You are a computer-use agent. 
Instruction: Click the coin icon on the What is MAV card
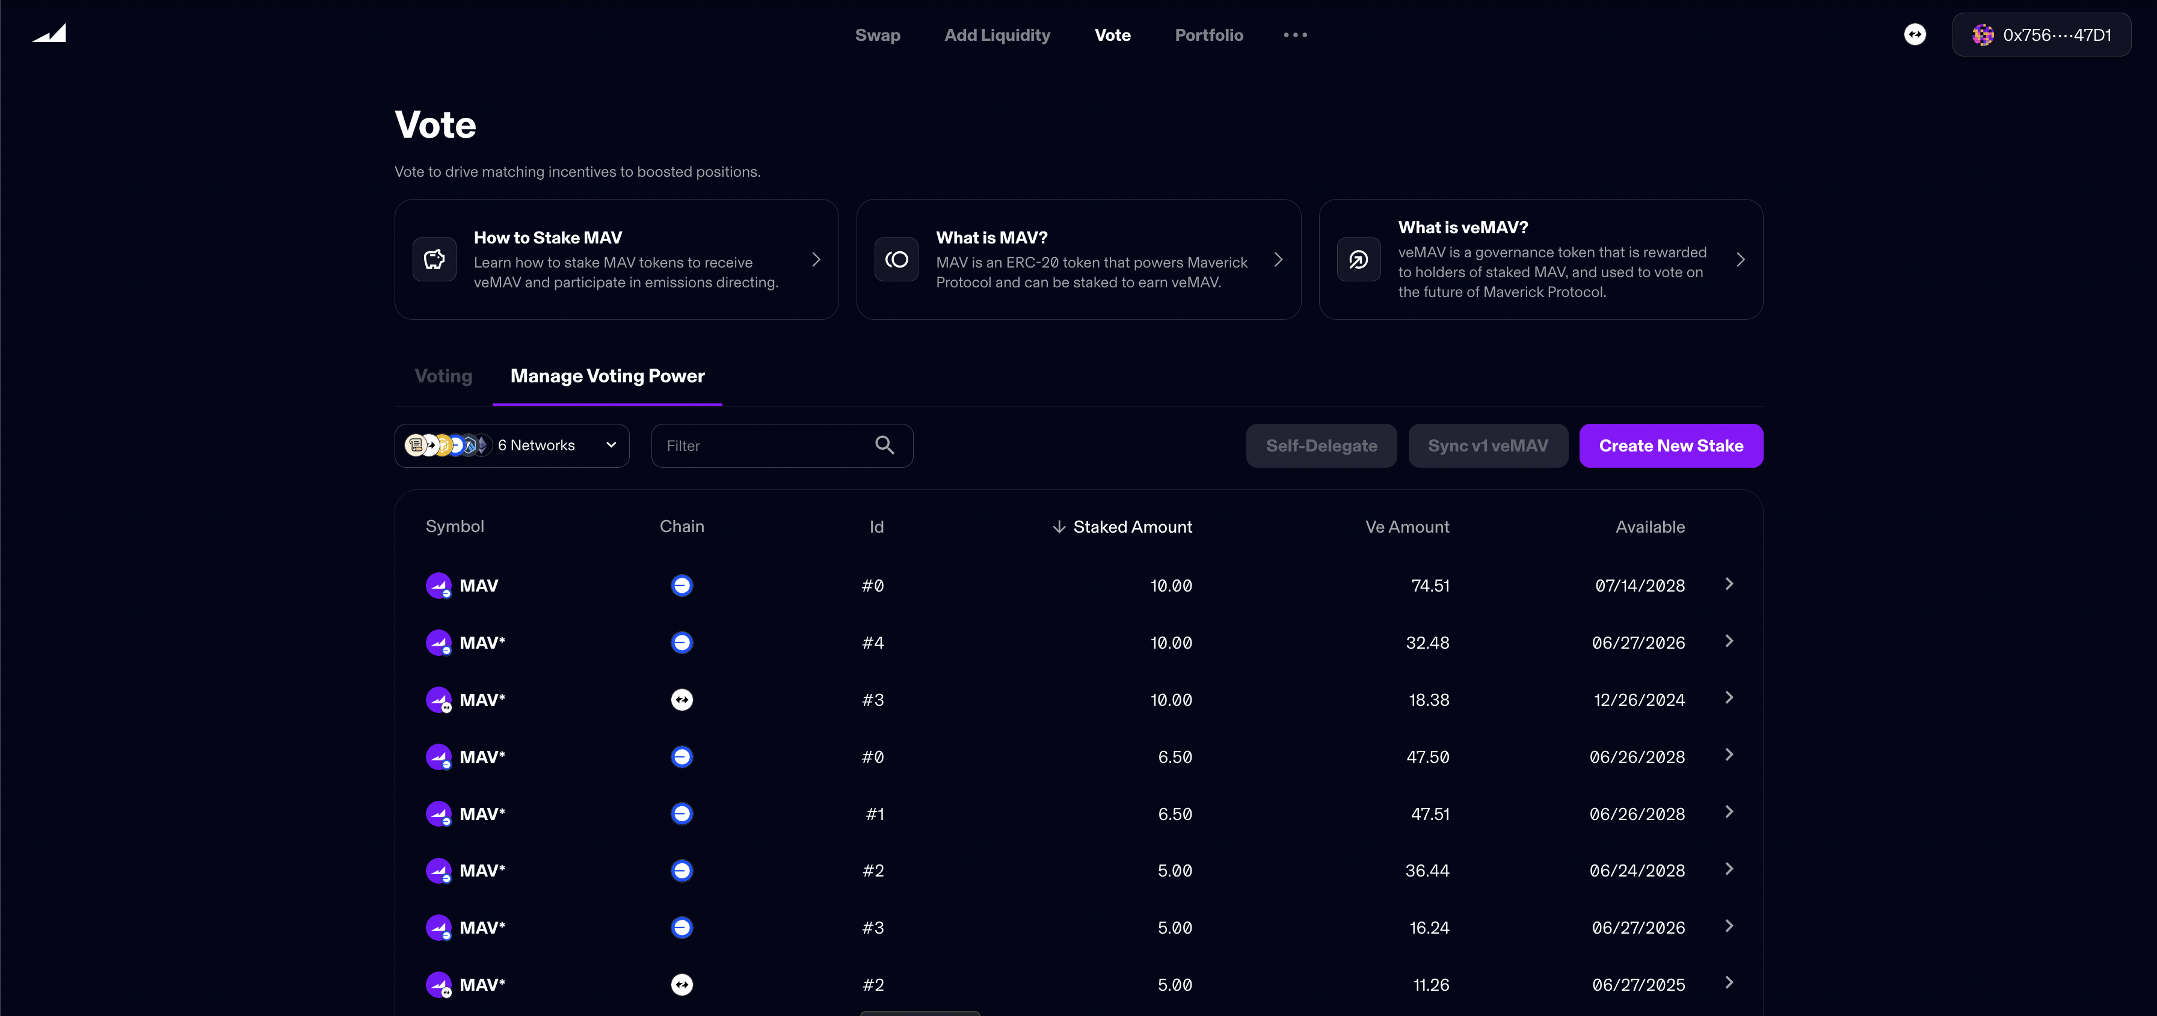point(896,260)
